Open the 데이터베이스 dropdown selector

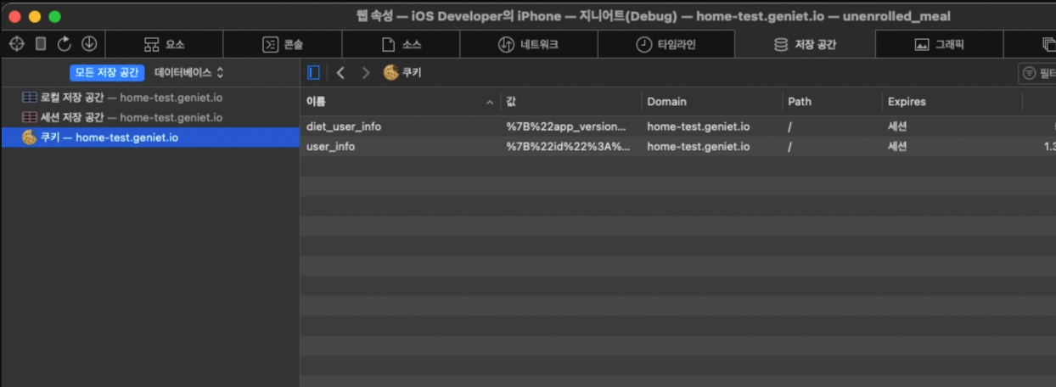(x=188, y=73)
